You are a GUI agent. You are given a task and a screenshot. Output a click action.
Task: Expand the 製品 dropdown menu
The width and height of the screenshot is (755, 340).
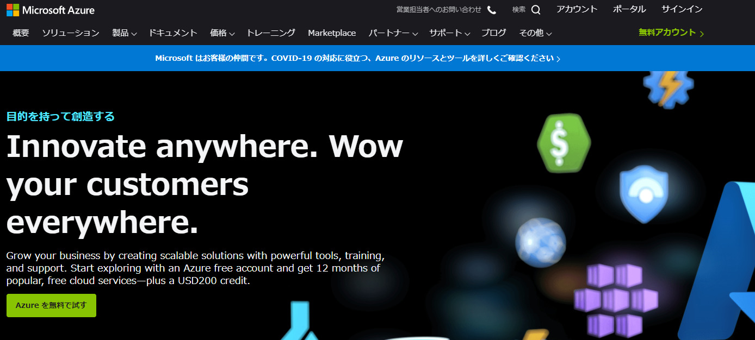[124, 33]
